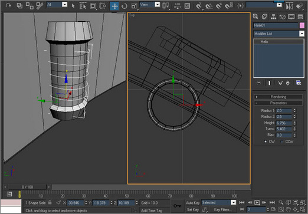Image resolution: width=308 pixels, height=214 pixels.
Task: Toggle Auto Key mode
Action: point(192,203)
